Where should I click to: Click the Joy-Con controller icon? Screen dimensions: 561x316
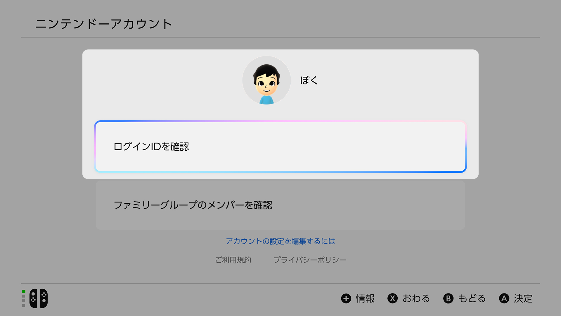39,298
